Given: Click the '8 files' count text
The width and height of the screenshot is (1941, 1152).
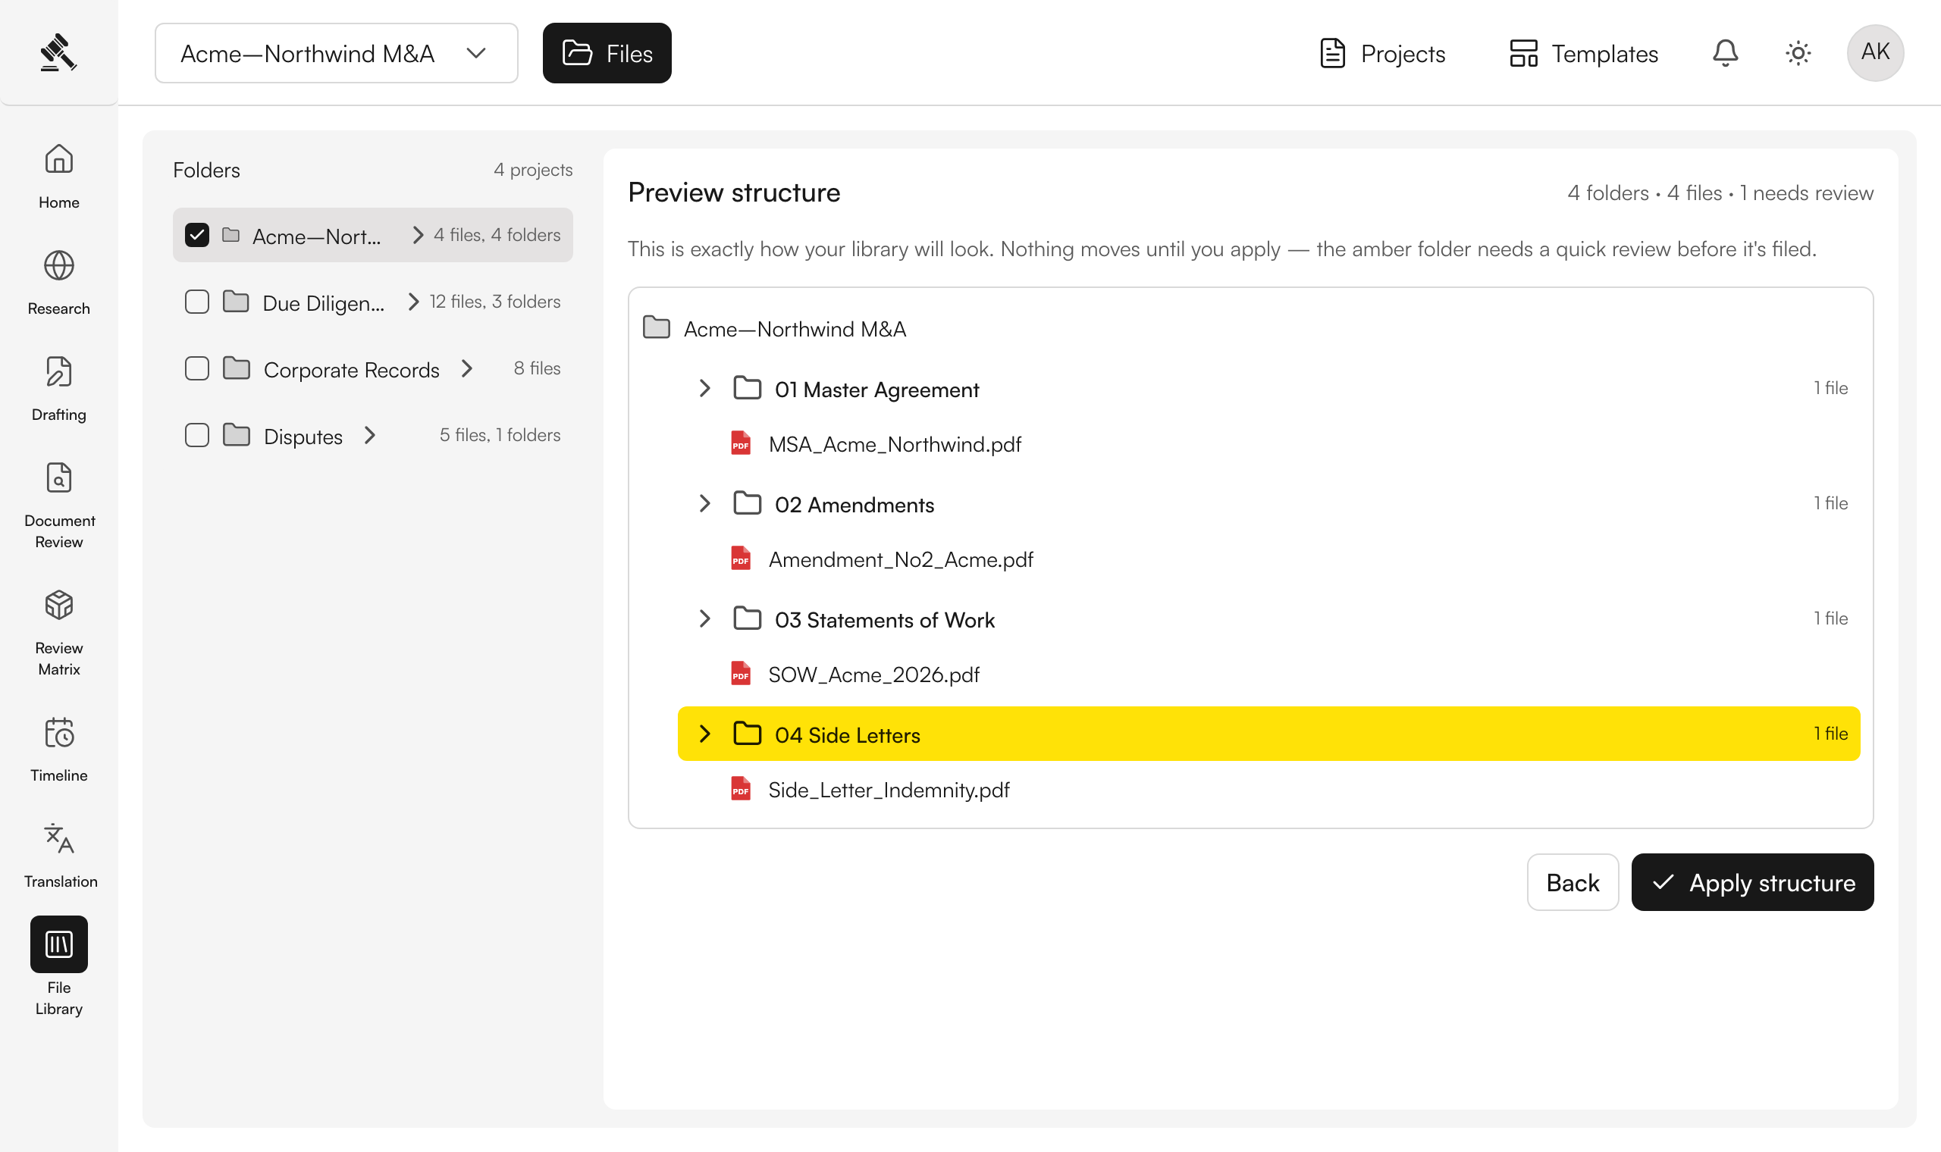Looking at the screenshot, I should pyautogui.click(x=537, y=368).
